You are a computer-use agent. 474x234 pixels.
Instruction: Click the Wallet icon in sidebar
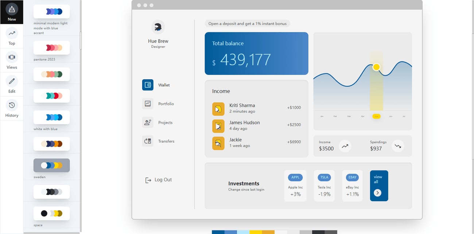148,85
